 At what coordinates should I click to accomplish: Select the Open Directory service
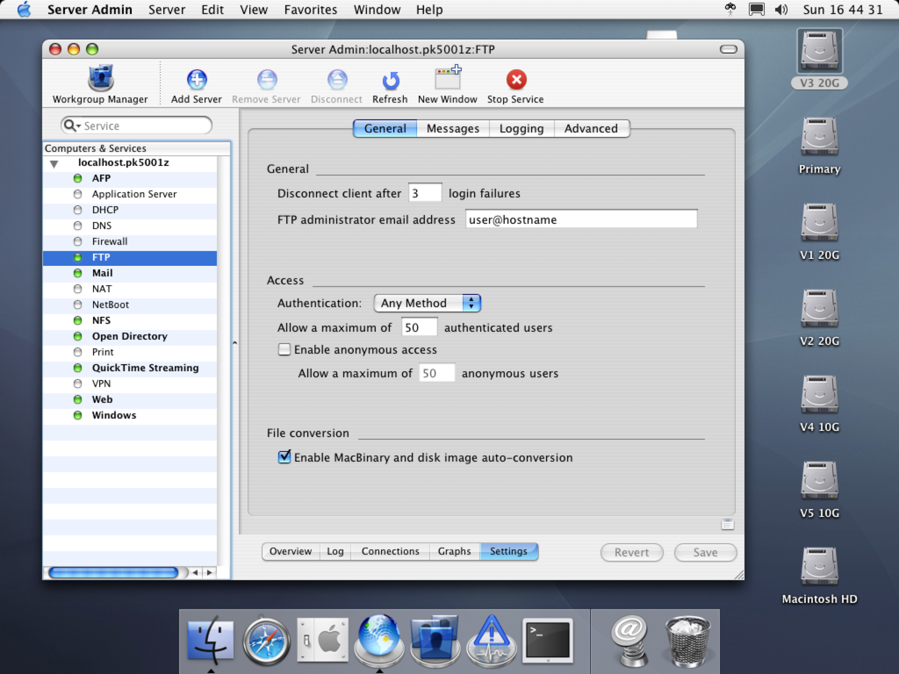pyautogui.click(x=130, y=336)
